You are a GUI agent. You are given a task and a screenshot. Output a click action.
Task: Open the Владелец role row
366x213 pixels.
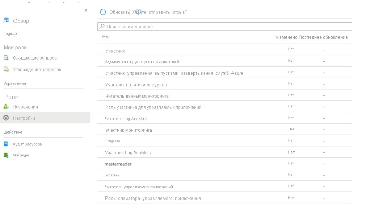(x=224, y=141)
